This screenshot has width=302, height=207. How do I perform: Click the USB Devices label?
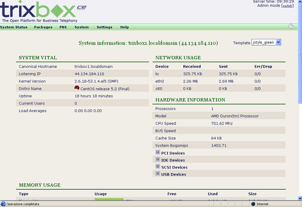[x=173, y=174]
